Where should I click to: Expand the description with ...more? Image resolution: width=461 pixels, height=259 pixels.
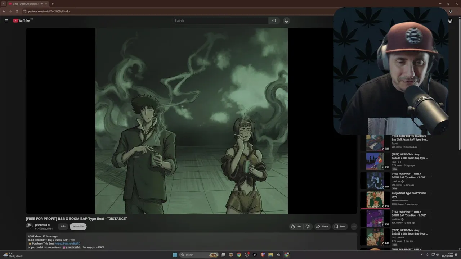[x=100, y=247]
